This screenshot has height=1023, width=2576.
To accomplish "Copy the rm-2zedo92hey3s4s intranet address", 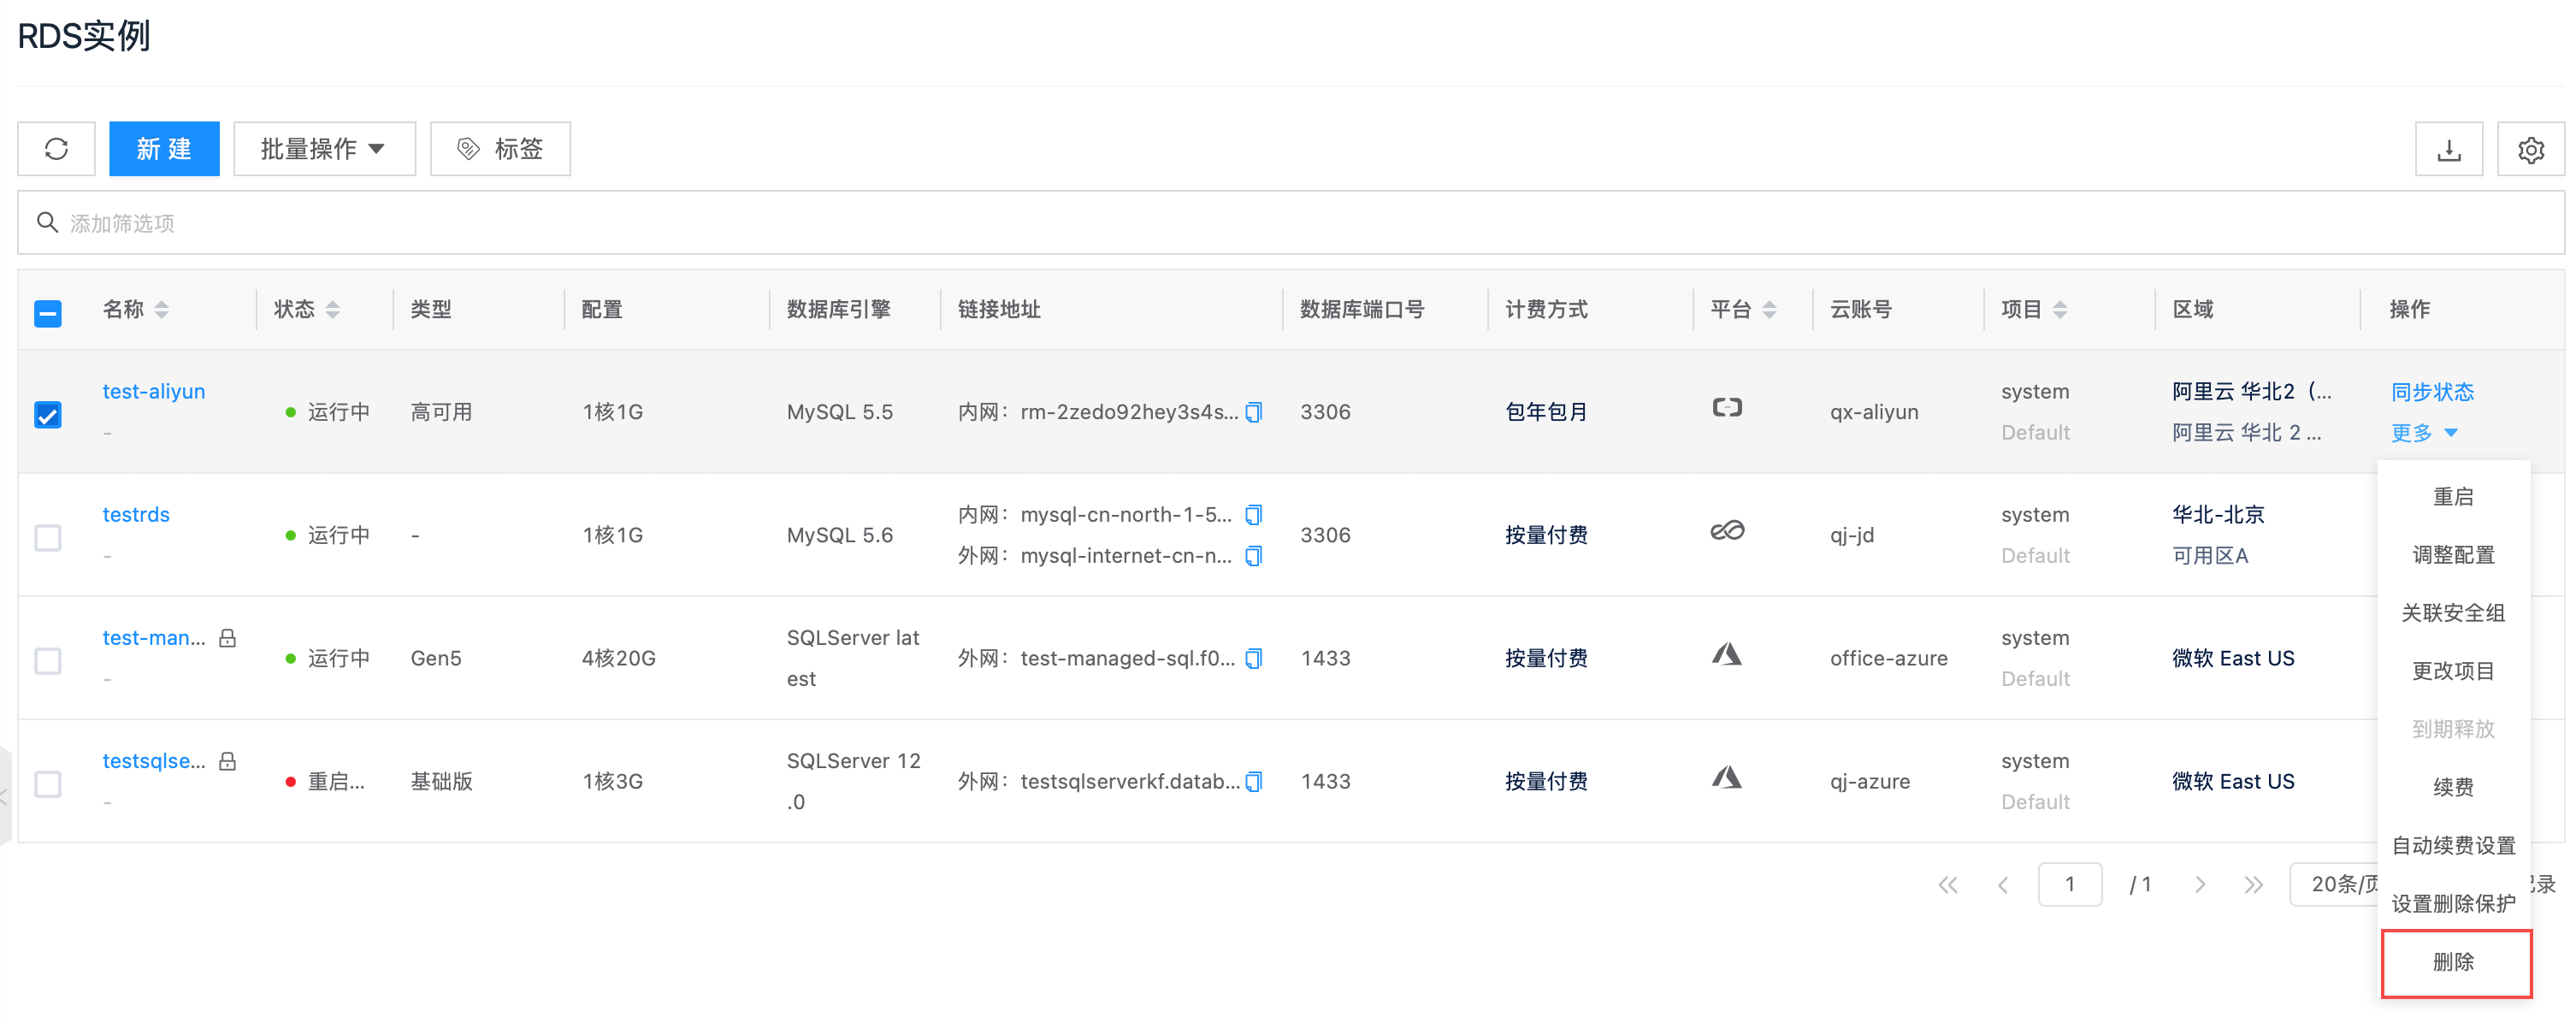I will 1254,412.
